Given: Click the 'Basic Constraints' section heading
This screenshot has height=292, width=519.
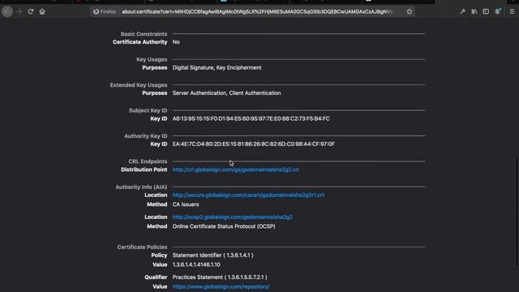Looking at the screenshot, I should (x=144, y=34).
